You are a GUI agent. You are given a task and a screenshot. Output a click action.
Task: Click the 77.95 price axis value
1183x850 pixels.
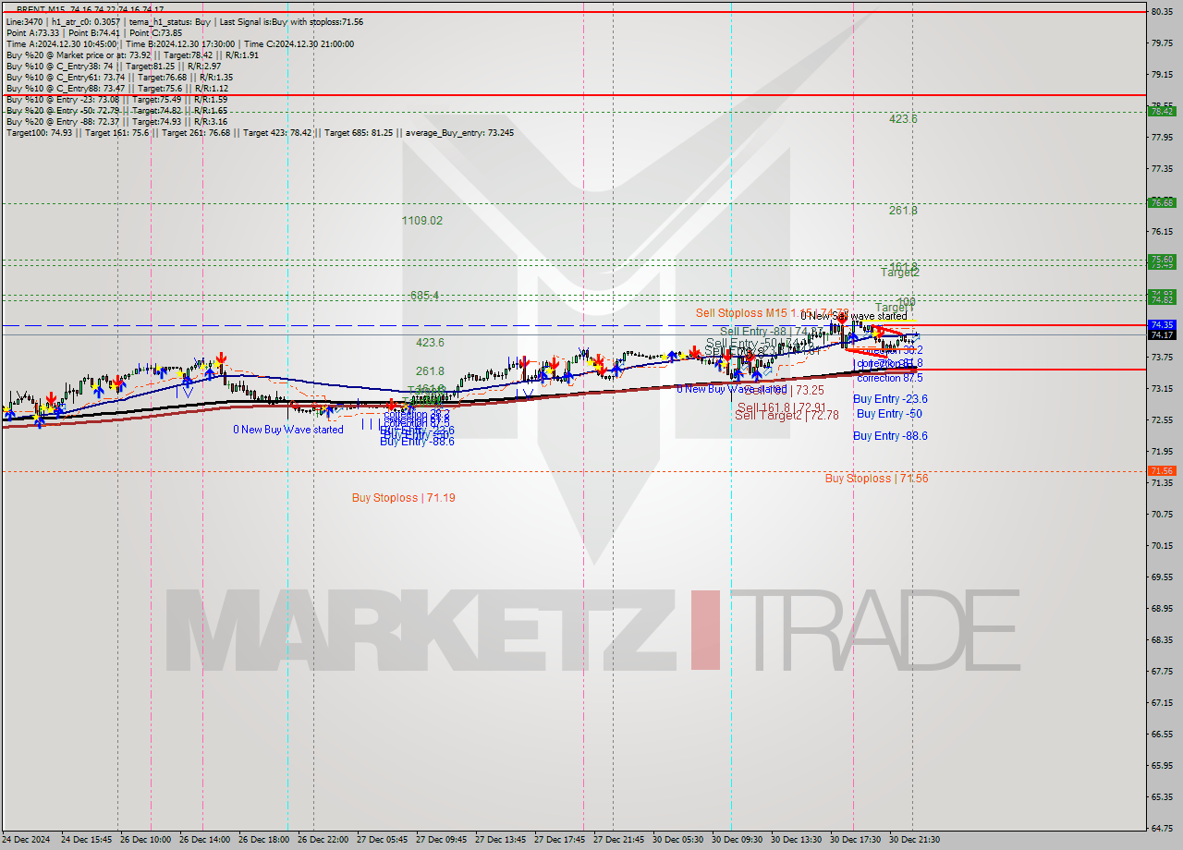click(x=1162, y=138)
